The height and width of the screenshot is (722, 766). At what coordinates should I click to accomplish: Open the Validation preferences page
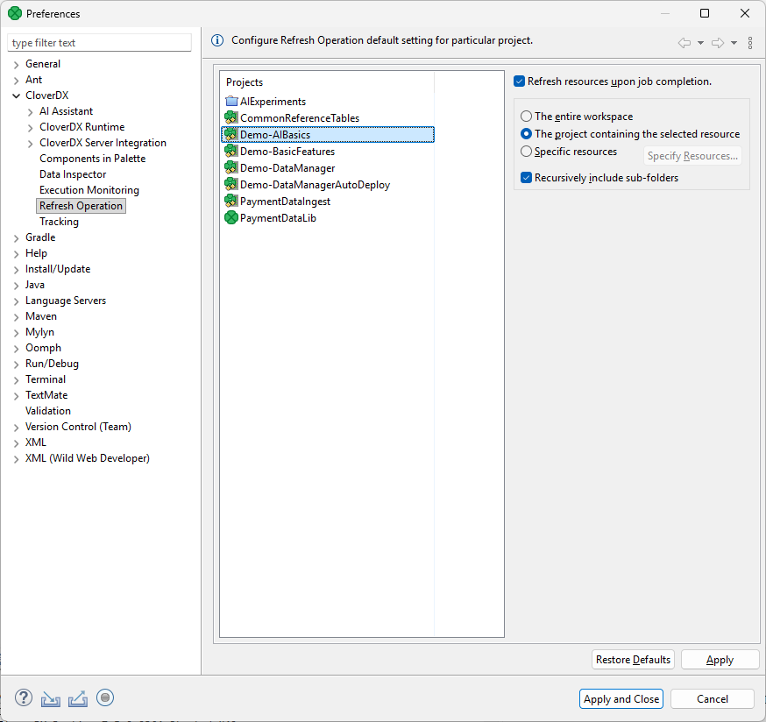point(48,411)
